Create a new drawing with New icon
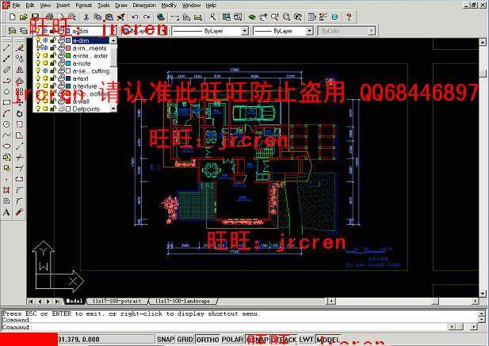The image size is (489, 346). [13, 17]
